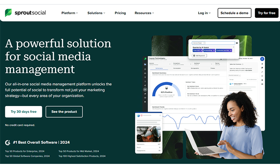Open the help question mark icon
Screen dimensions: 280x168
[262, 80]
